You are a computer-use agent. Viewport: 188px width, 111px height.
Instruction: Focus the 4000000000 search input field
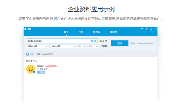point(62,41)
